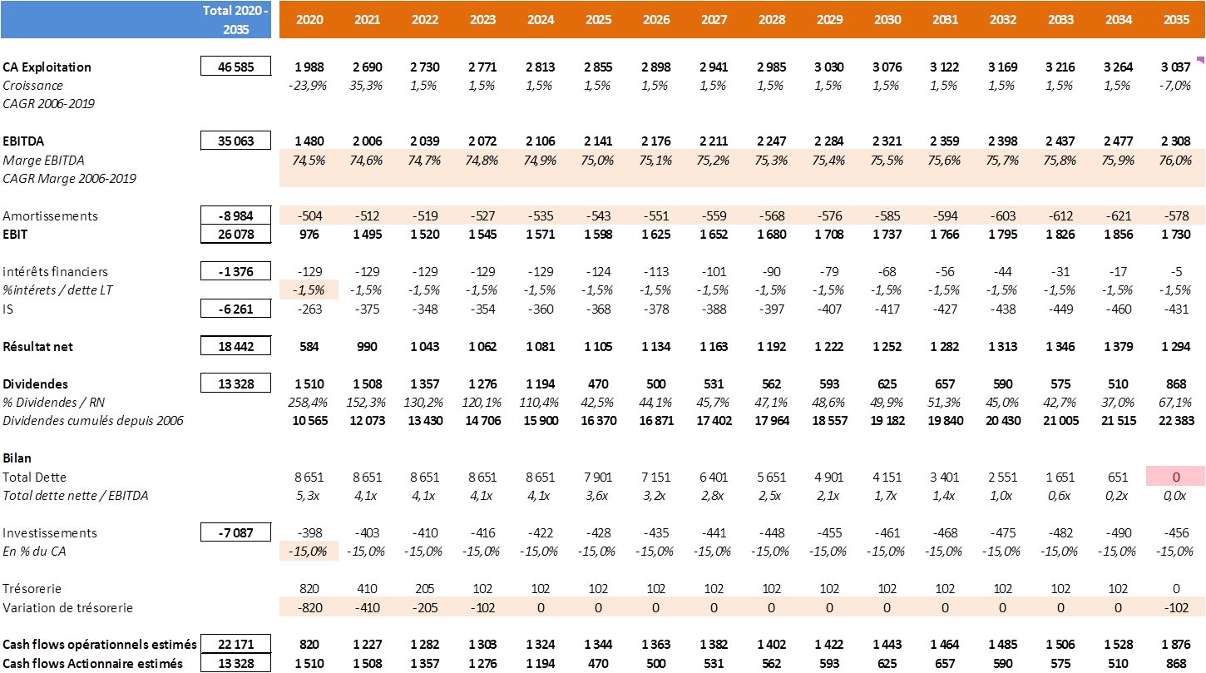Click the 2035 Variation de trésorerie value -102
The height and width of the screenshot is (673, 1206).
click(x=1176, y=608)
